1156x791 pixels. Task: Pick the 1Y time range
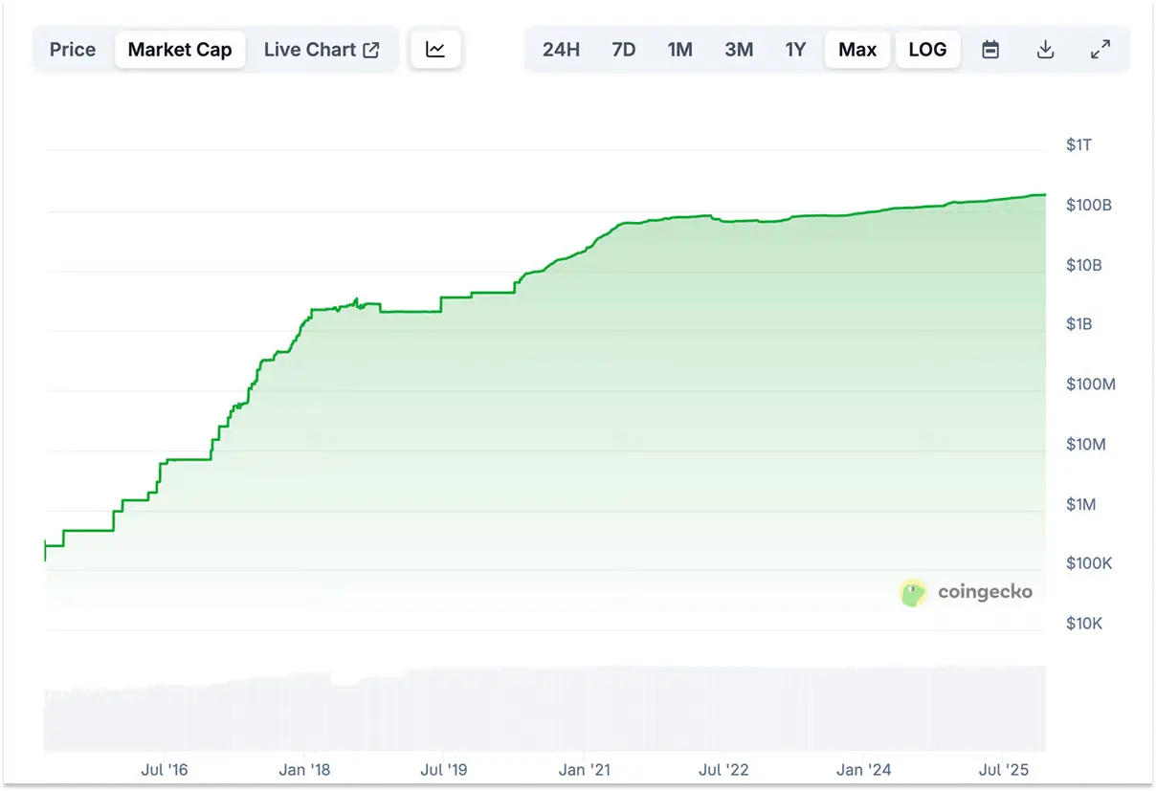[x=795, y=50]
